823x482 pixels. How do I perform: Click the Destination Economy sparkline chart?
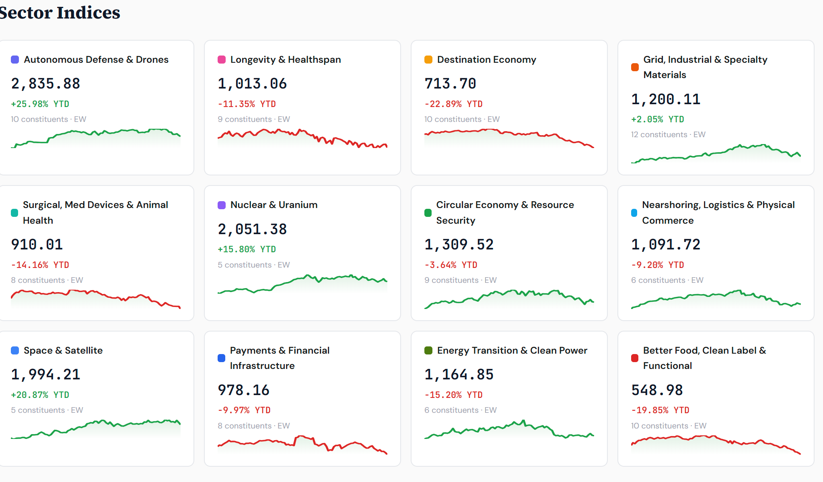pos(509,138)
